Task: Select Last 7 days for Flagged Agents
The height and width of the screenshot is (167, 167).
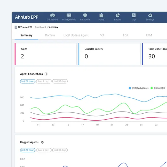Action: click(43, 150)
